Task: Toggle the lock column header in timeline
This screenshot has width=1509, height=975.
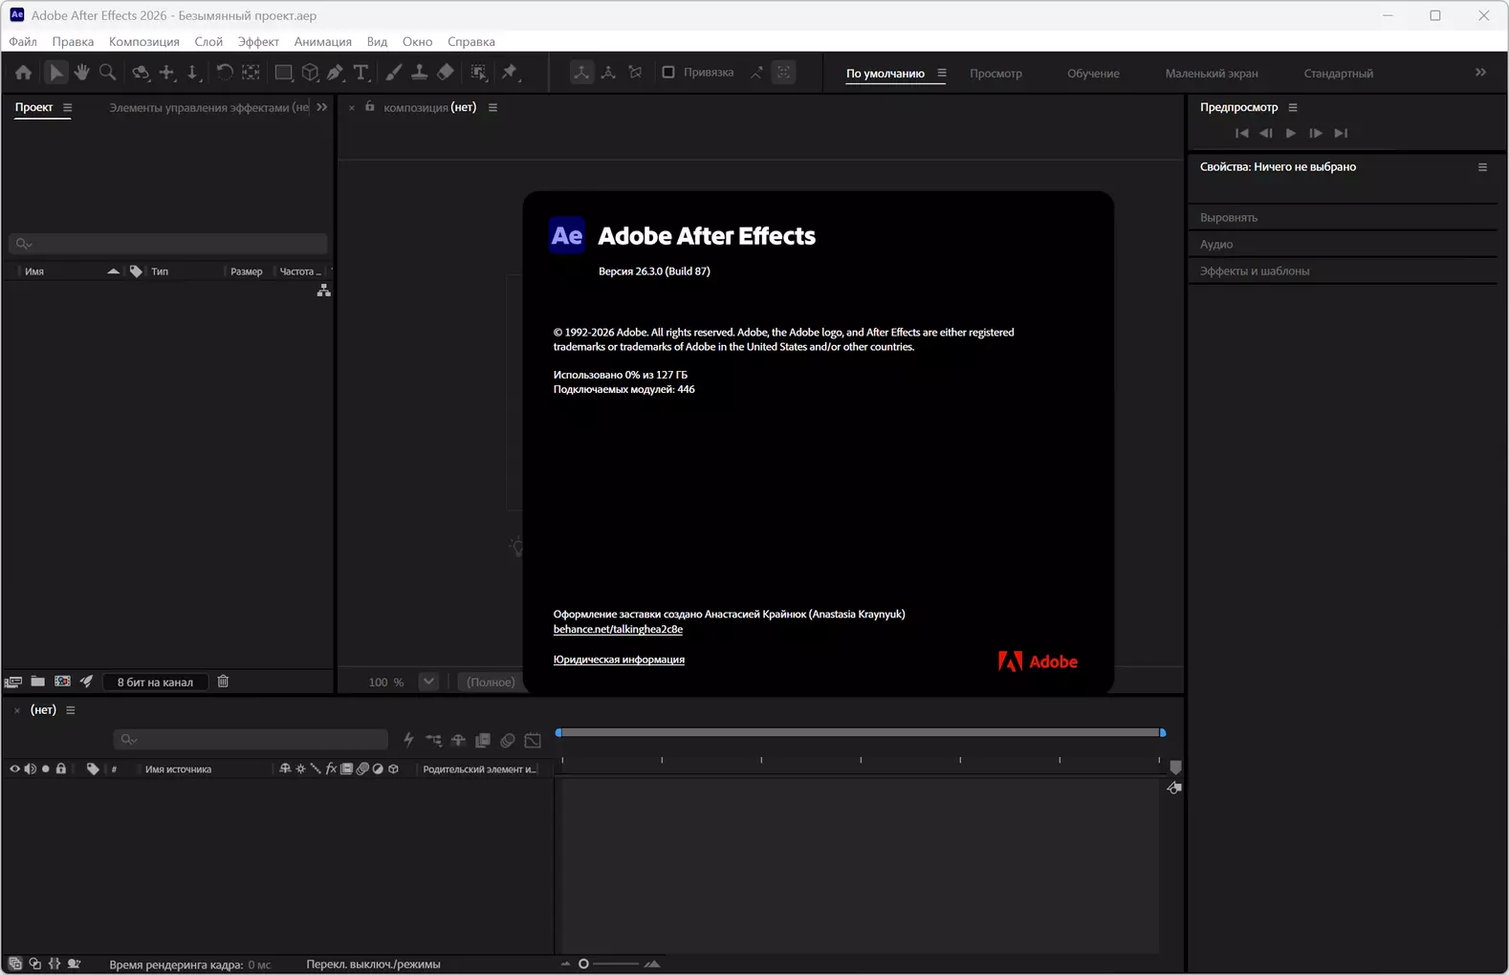Action: 61,769
